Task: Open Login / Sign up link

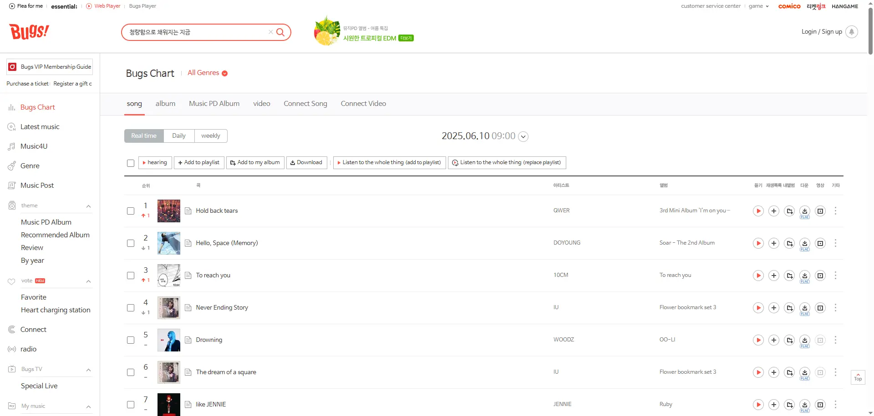Action: pos(822,32)
